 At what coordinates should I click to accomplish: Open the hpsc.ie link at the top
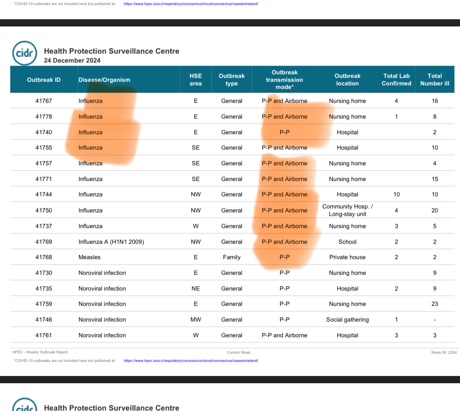point(191,4)
